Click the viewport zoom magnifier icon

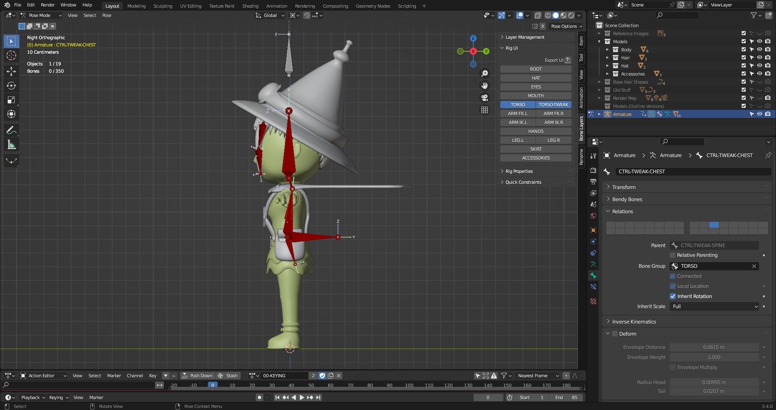point(485,73)
